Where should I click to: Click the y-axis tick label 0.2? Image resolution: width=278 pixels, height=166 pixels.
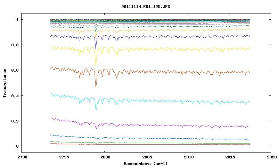(15, 121)
